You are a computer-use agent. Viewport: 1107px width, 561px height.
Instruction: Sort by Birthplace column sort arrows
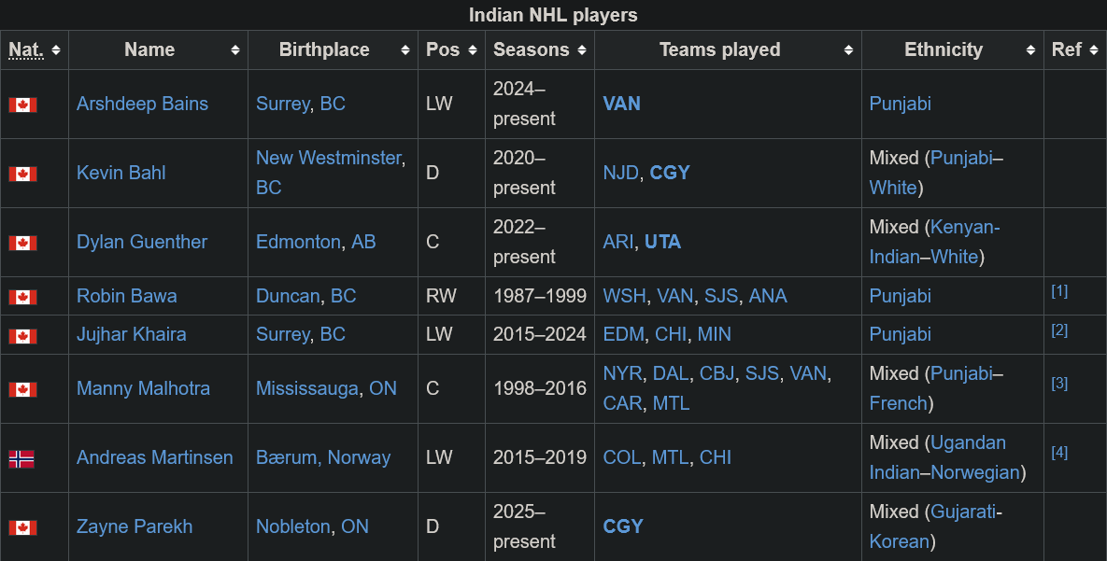pyautogui.click(x=405, y=50)
